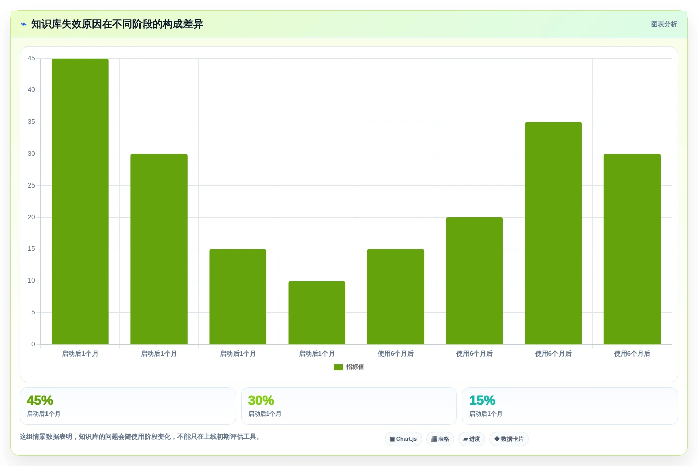Viewport: 698px width, 466px height.
Task: Click the shortest bar valued 10
Action: pos(316,312)
